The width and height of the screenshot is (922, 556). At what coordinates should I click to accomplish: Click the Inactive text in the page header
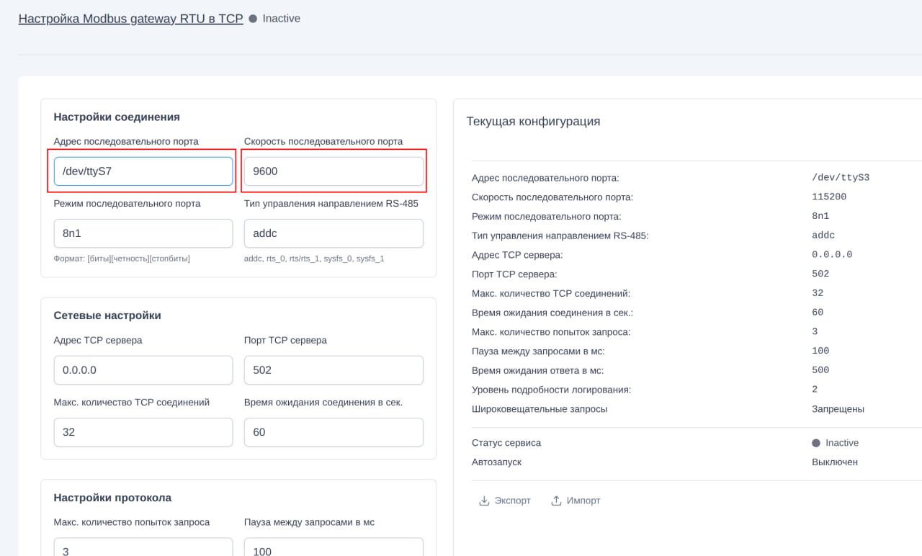click(282, 19)
